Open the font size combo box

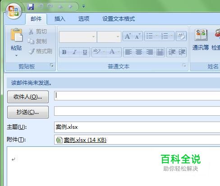point(109,37)
